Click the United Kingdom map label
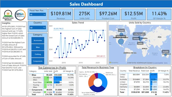172x97 pixels. coord(139,34)
